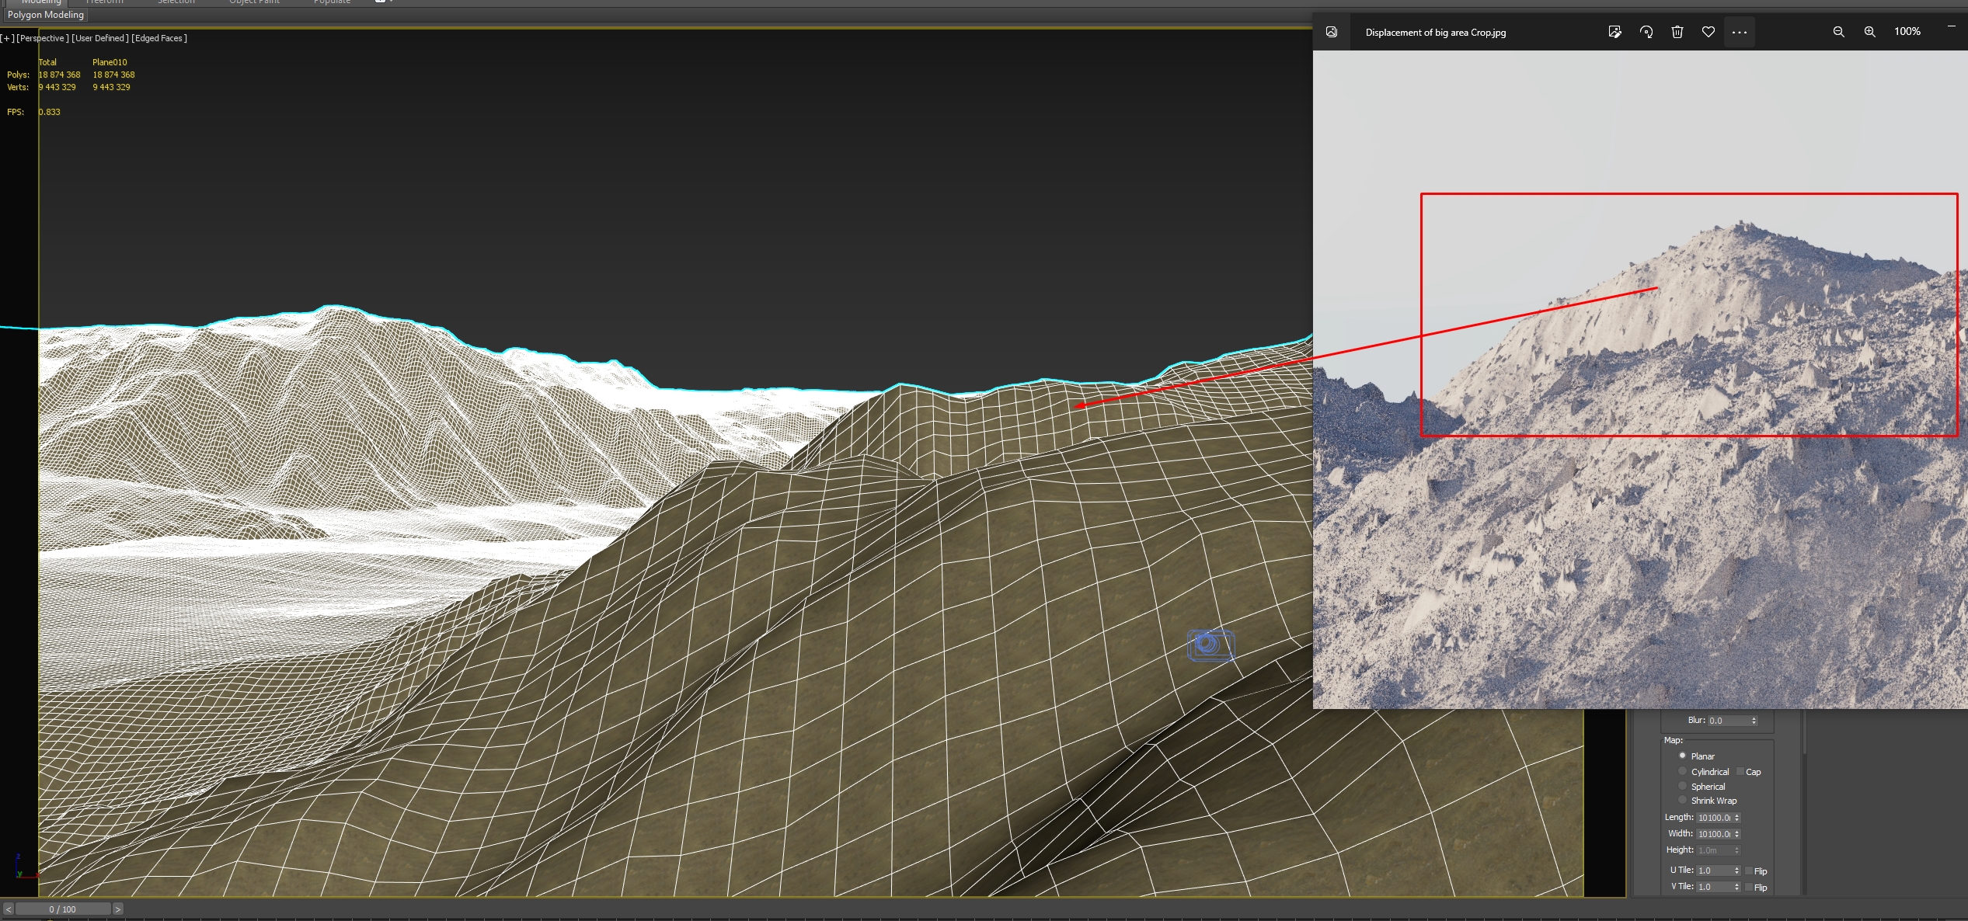The image size is (1968, 921).
Task: Click the V Tile spinner arrows
Action: 1736,887
